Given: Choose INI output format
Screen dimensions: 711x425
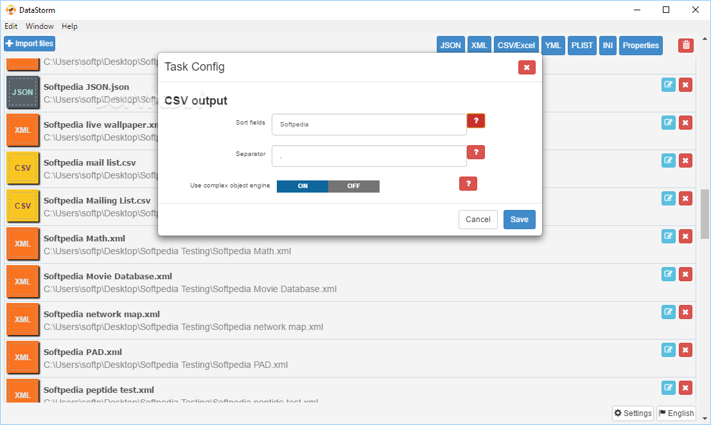Looking at the screenshot, I should 608,46.
